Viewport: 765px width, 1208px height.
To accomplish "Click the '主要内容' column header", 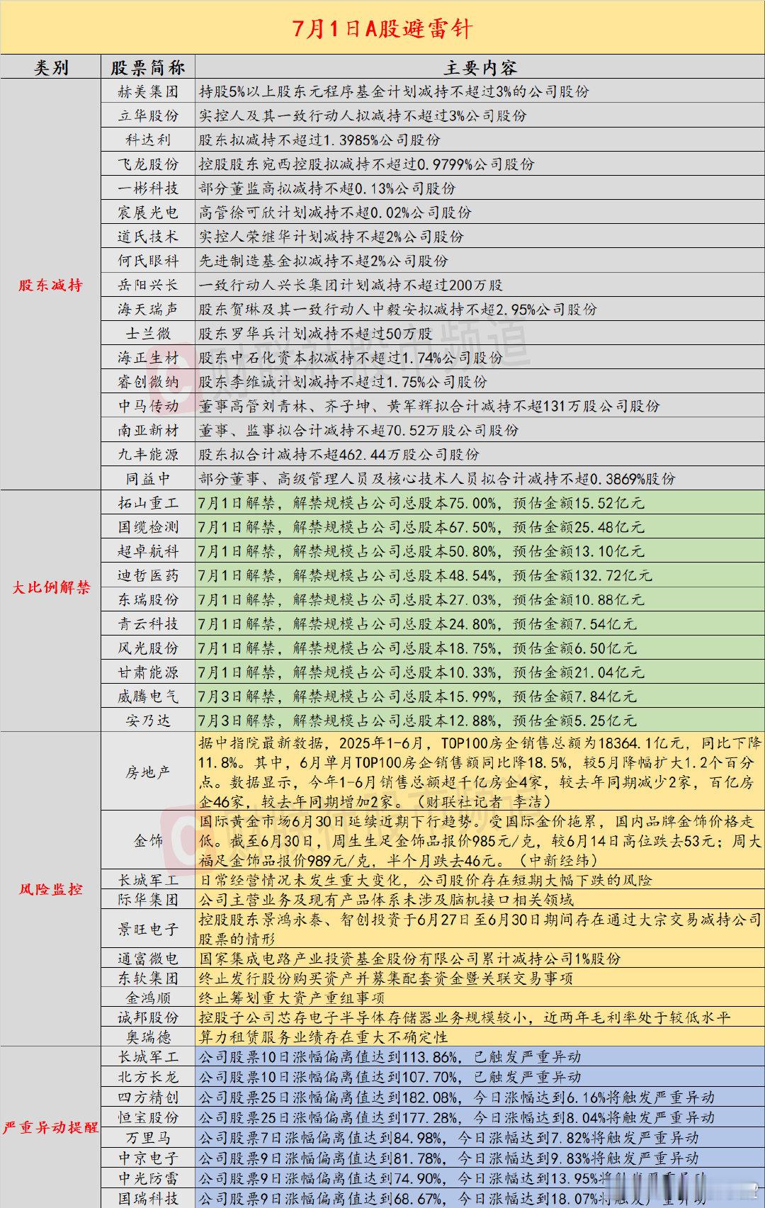I will point(480,68).
